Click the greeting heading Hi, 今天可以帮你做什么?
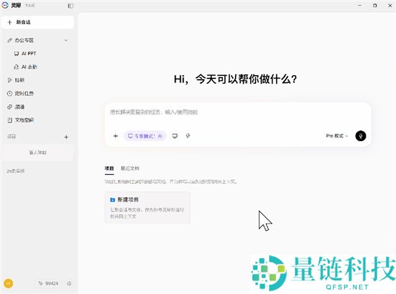The height and width of the screenshot is (294, 396). click(235, 79)
